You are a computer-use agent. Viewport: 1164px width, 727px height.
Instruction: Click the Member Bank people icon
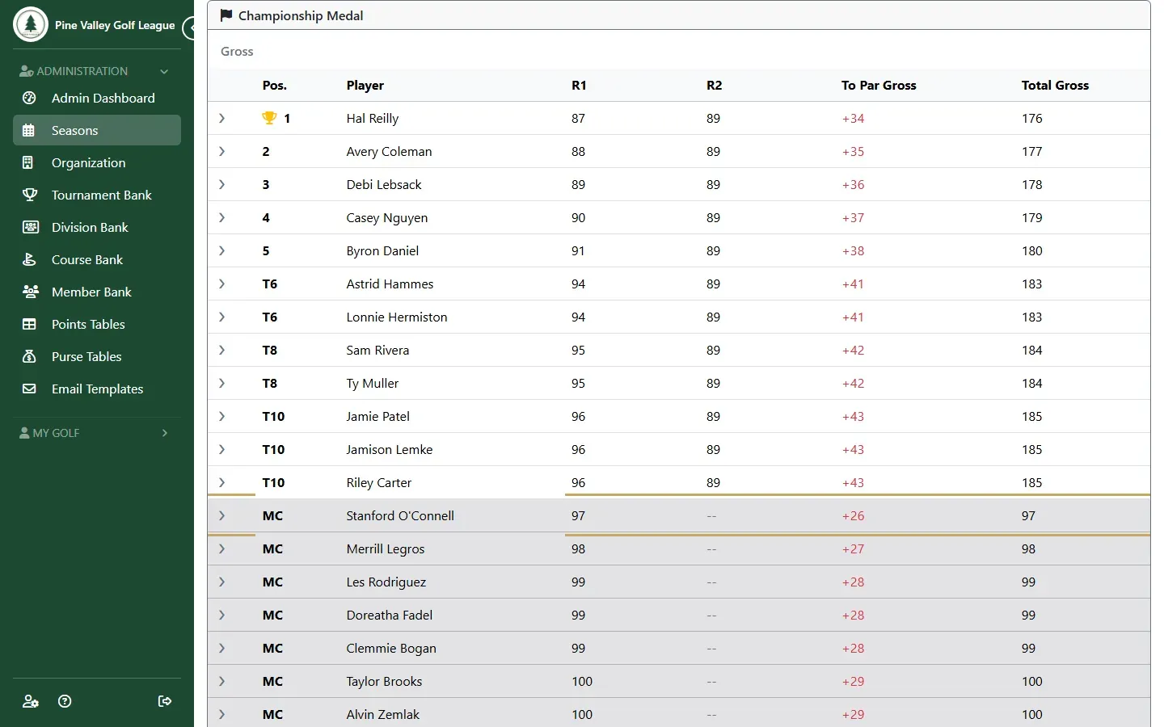[30, 292]
